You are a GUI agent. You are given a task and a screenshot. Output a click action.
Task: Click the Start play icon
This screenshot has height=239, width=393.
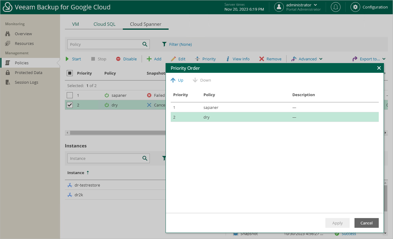pos(68,59)
